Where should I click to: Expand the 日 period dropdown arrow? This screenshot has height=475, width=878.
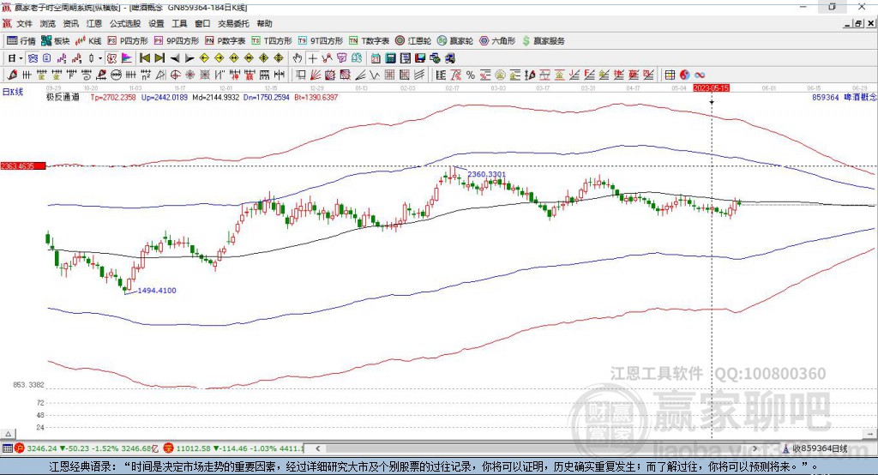click(x=21, y=58)
